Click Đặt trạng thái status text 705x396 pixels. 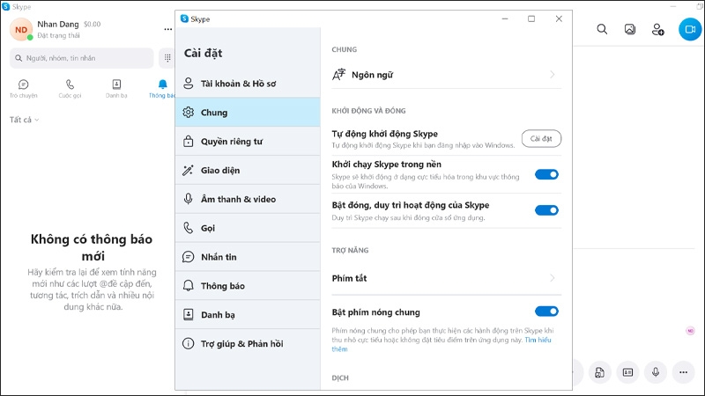[58, 35]
